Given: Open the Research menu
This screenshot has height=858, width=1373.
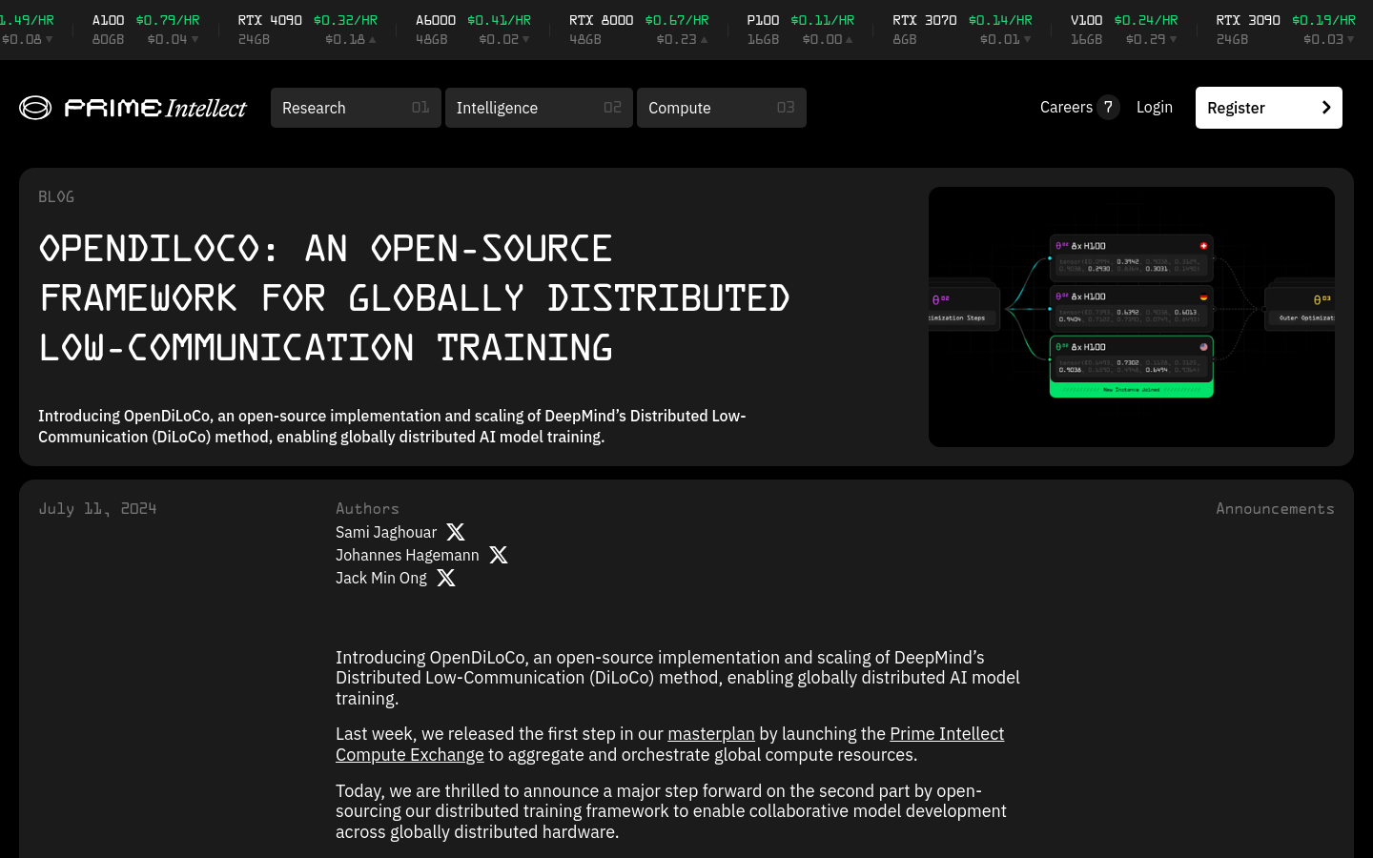Looking at the screenshot, I should click(356, 108).
